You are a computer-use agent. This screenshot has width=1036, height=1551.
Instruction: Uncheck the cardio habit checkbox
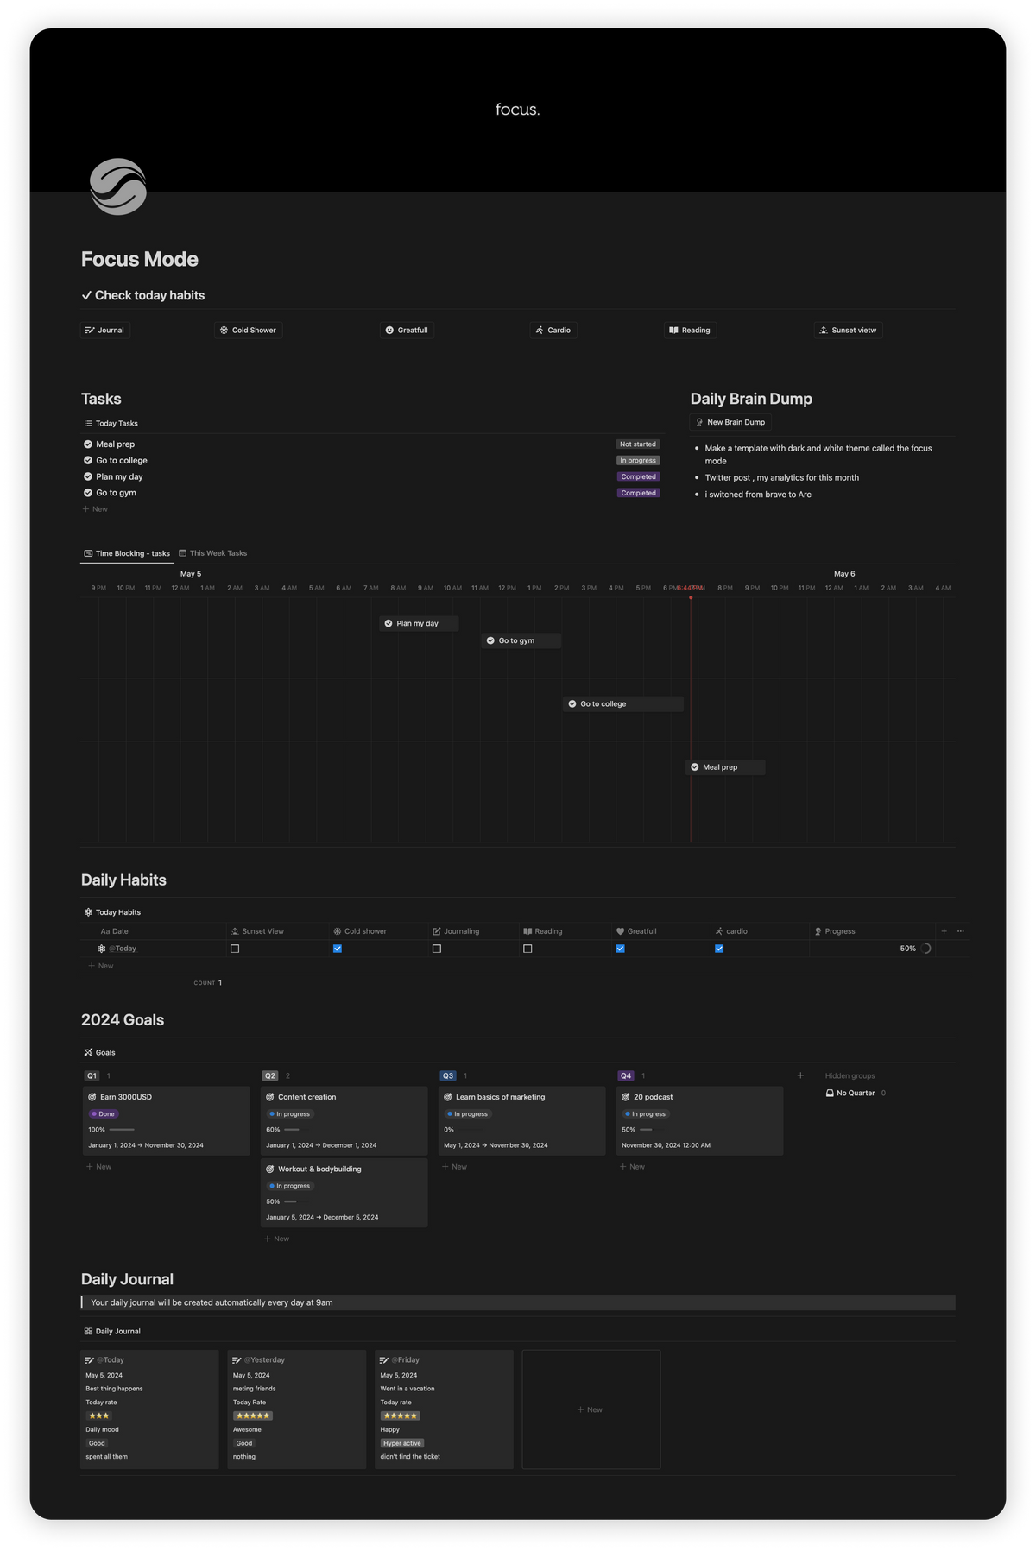coord(719,949)
